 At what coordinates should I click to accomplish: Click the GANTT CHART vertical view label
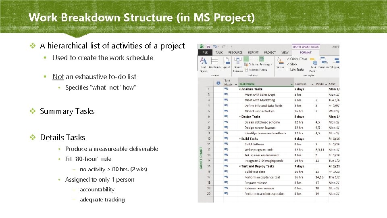(x=201, y=158)
